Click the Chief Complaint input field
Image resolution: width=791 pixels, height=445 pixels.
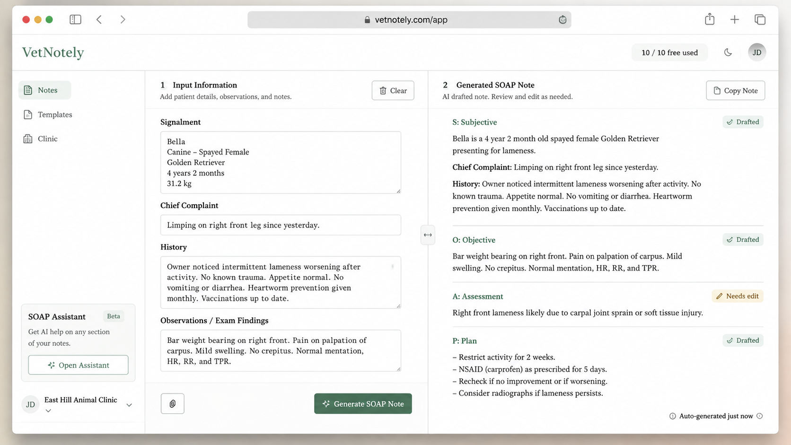click(x=281, y=225)
